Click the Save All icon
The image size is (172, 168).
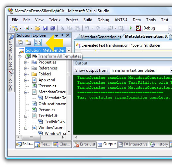[x=53, y=28]
